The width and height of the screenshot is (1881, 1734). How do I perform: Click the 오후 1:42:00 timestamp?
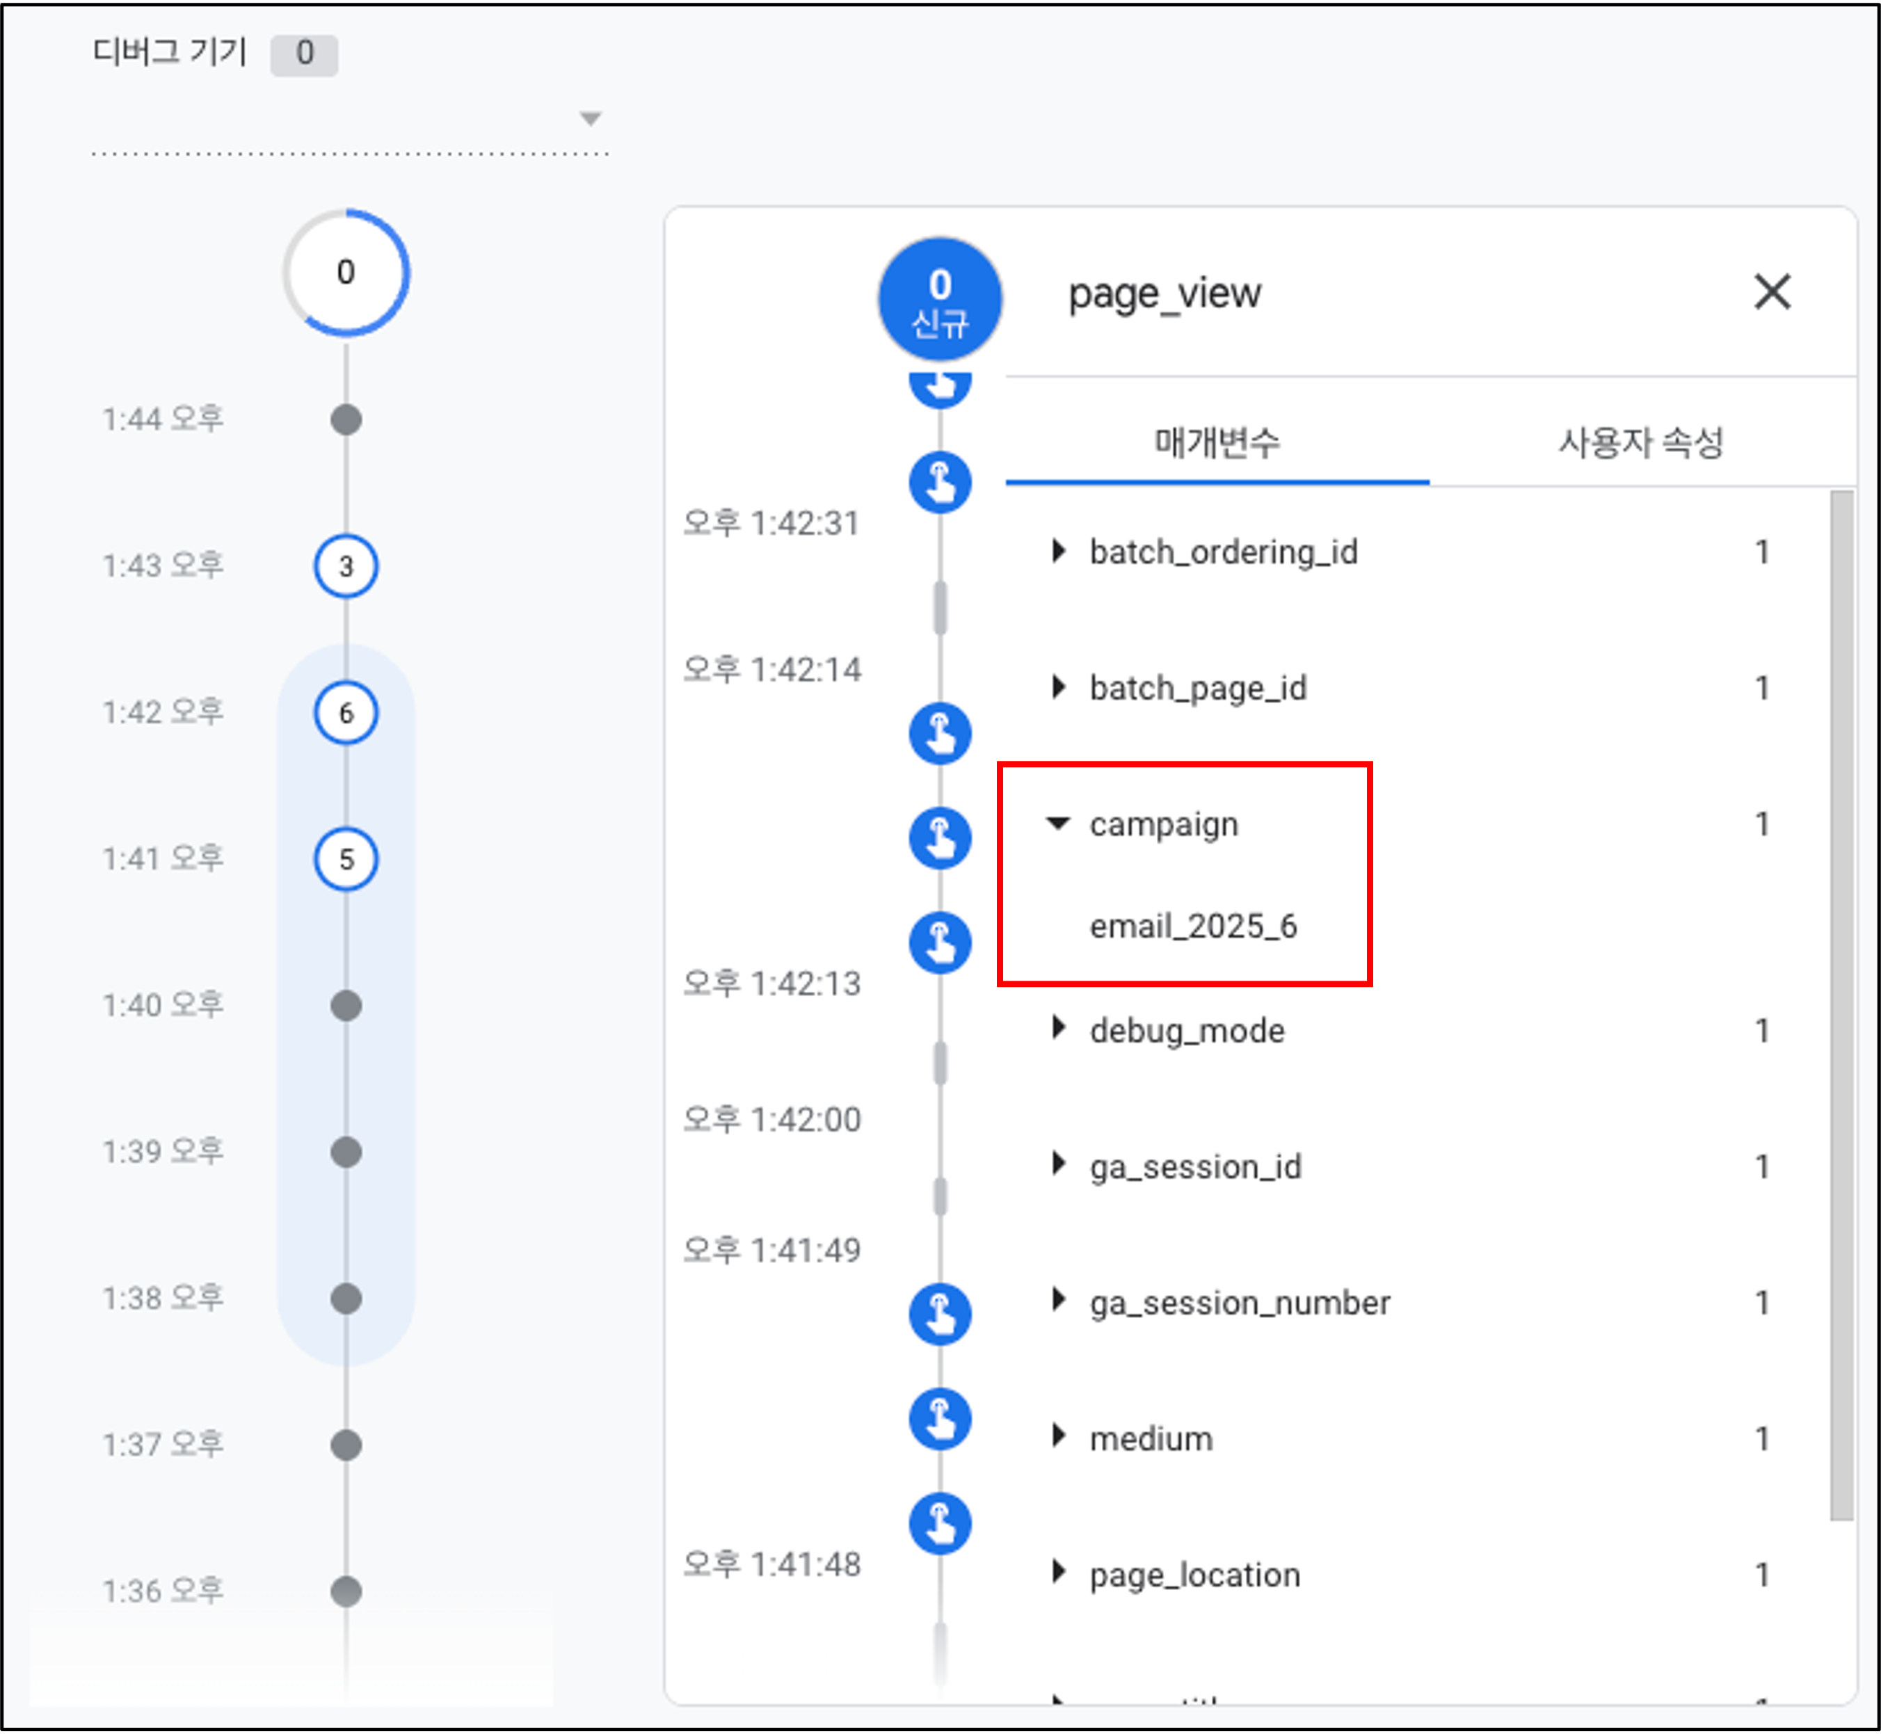click(x=771, y=1119)
